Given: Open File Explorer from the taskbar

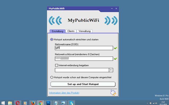Looking at the screenshot, I should pyautogui.click(x=10, y=103).
